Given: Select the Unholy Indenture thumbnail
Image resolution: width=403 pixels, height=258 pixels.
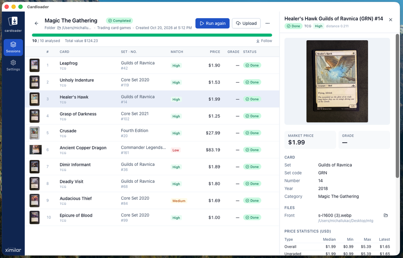Looking at the screenshot, I should tap(35, 82).
